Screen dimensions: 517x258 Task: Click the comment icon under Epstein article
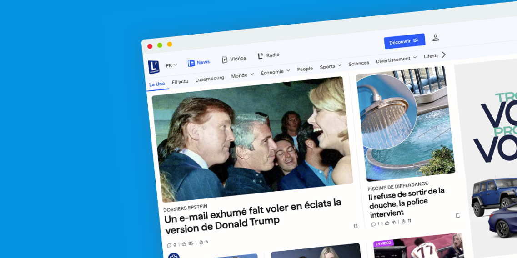point(169,245)
